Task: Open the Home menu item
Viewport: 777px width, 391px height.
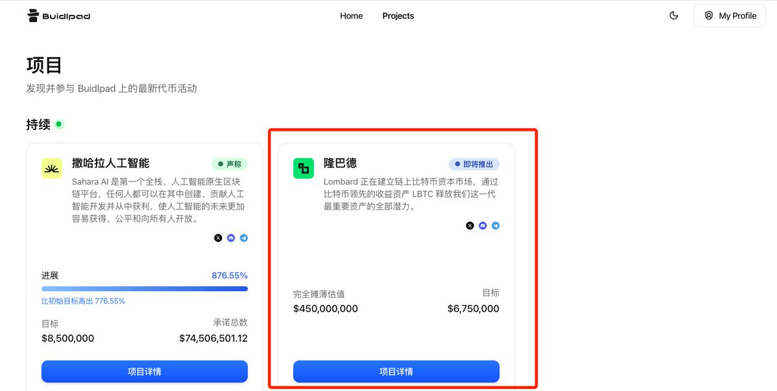Action: coord(351,16)
